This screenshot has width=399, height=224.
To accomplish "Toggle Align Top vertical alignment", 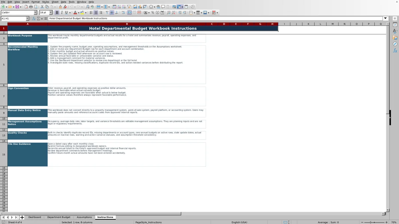I will [x=107, y=13].
